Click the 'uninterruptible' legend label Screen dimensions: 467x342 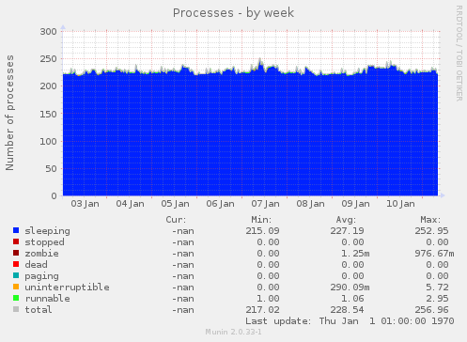click(x=67, y=288)
